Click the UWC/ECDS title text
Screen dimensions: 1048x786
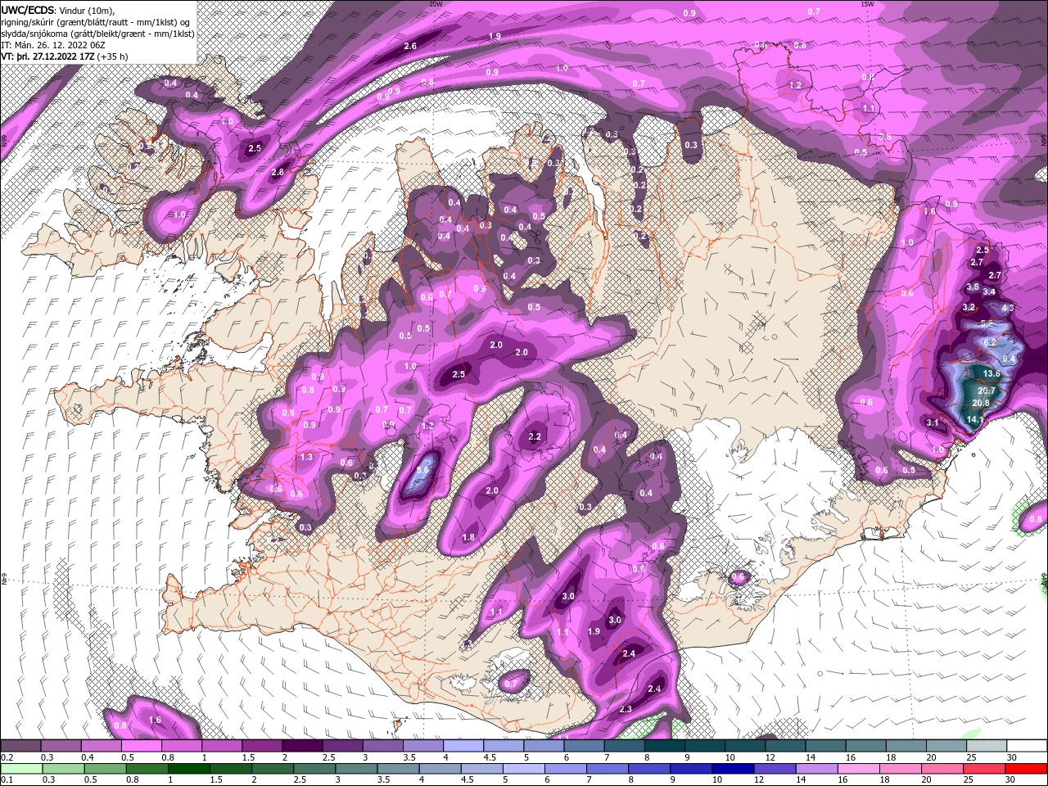(28, 9)
